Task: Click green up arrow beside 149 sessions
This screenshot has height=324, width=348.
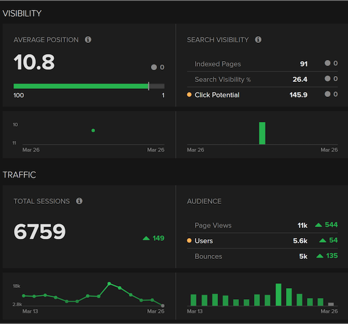Action: coord(146,238)
